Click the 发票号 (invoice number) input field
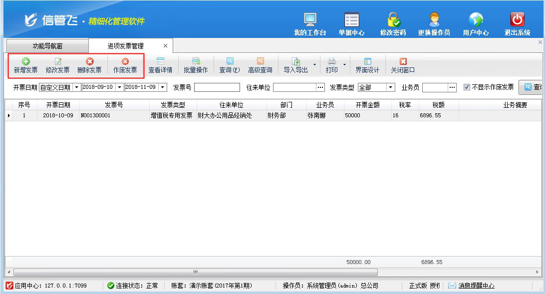Image resolution: width=545 pixels, height=294 pixels. pos(217,87)
